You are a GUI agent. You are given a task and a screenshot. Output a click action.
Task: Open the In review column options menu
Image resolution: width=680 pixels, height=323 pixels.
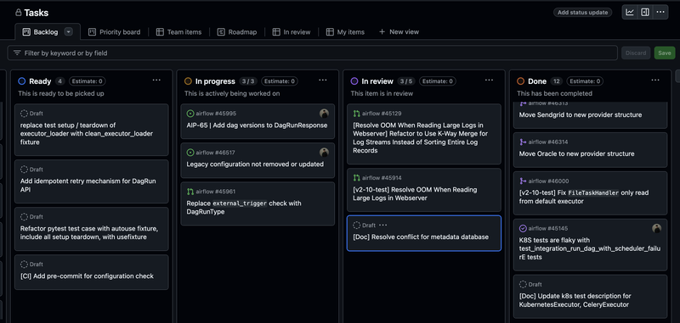point(490,80)
